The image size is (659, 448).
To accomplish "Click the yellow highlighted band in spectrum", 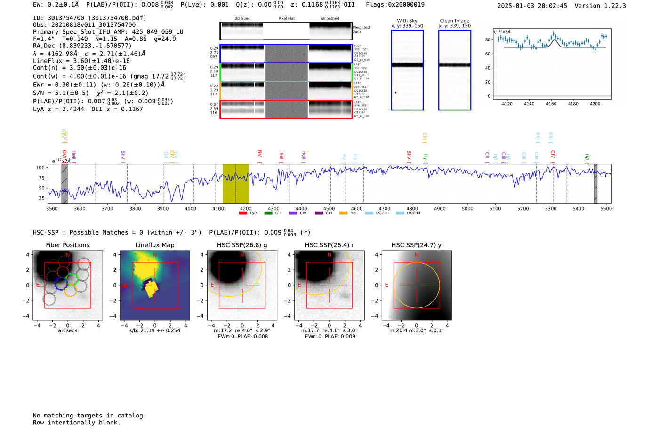I will pos(235,183).
